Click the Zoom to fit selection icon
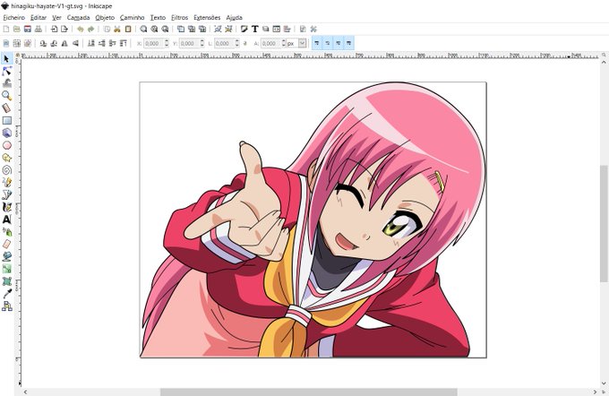 [x=143, y=30]
